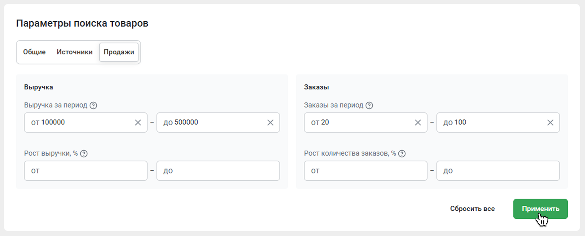Click the empty 'до' field under Рост выручки
The height and width of the screenshot is (236, 585).
pyautogui.click(x=218, y=171)
